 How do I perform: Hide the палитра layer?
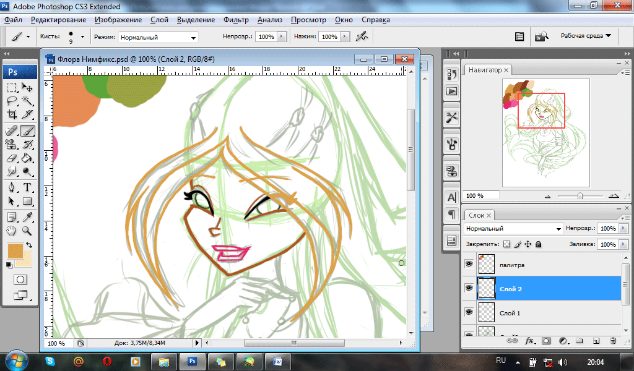click(469, 264)
